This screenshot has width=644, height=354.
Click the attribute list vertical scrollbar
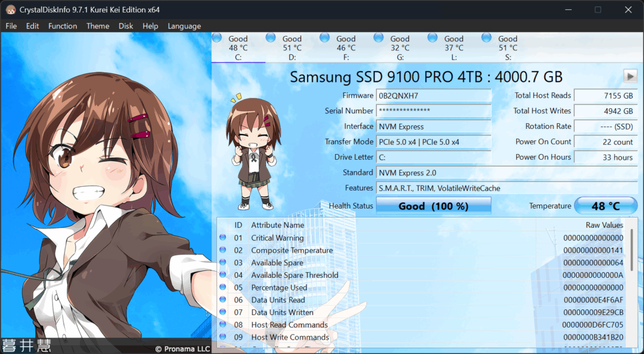[632, 250]
